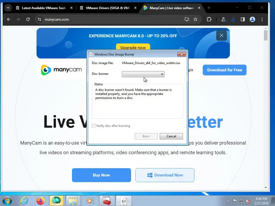
Task: Open Windows Explorer from taskbar
Action: click(x=73, y=201)
